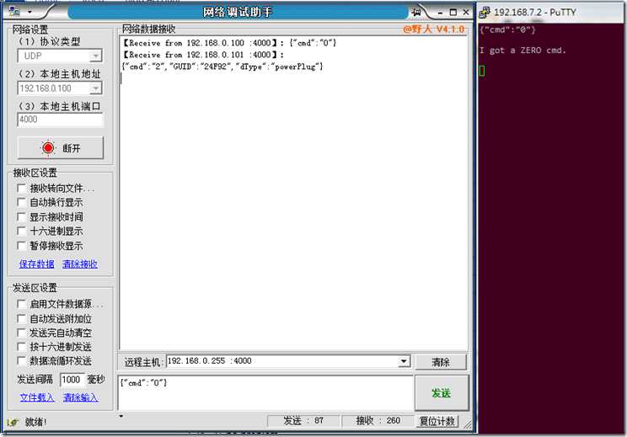Click the 发送 : 87 status counter

(303, 421)
